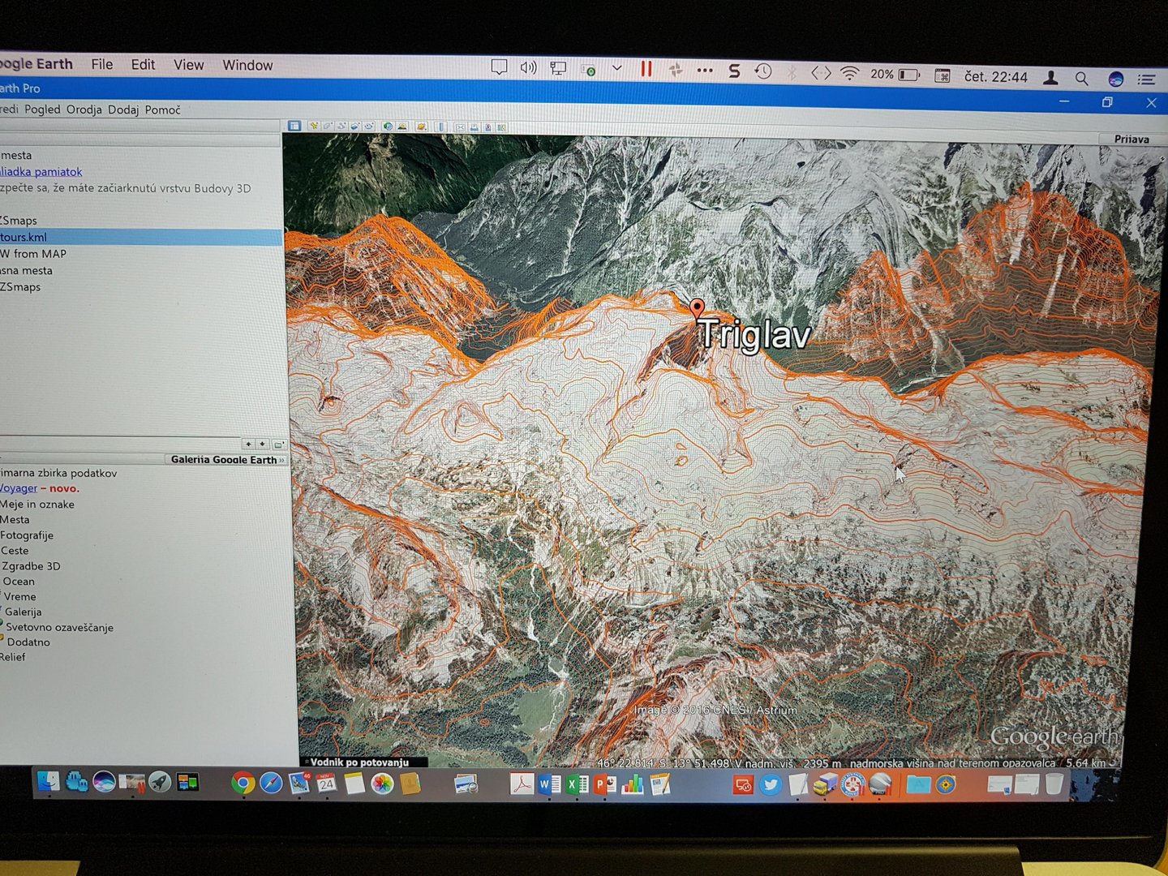
Task: Open the Orodja menu
Action: pyautogui.click(x=84, y=109)
